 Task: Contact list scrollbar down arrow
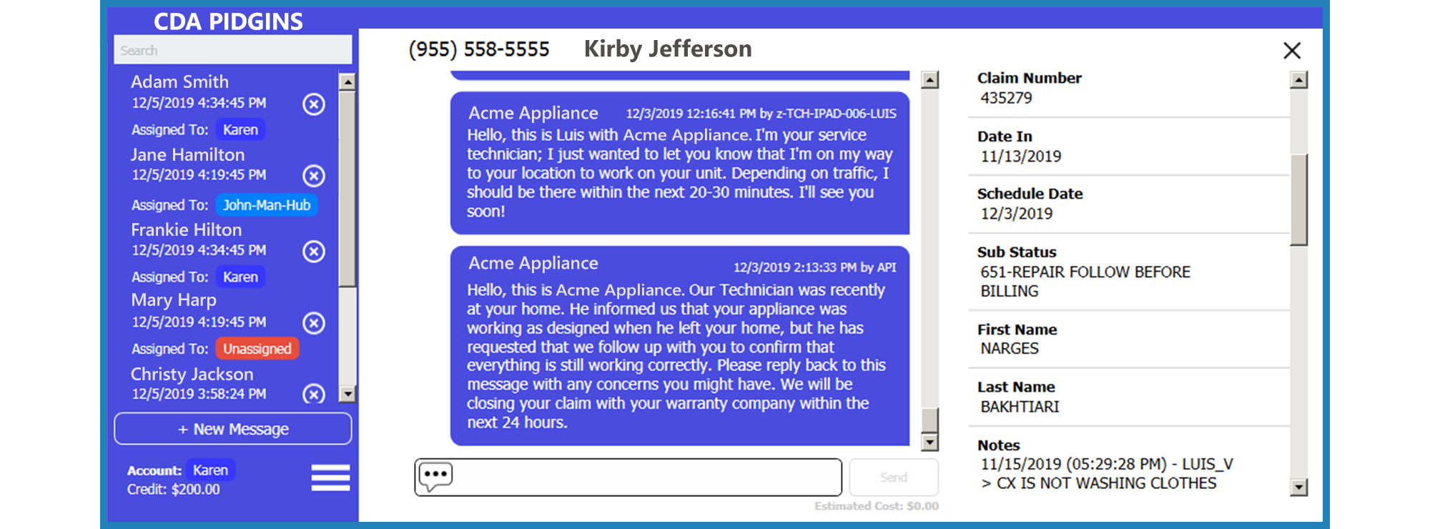click(x=347, y=394)
